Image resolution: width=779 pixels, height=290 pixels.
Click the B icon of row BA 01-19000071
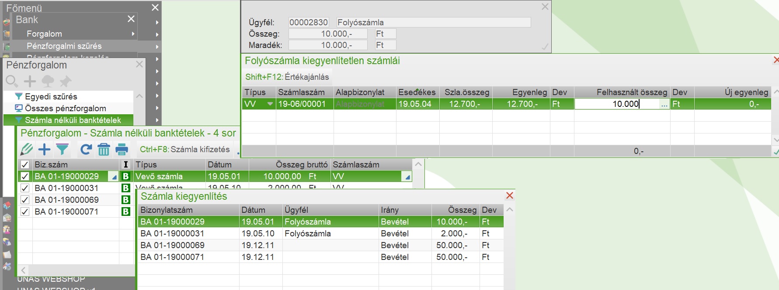click(126, 212)
